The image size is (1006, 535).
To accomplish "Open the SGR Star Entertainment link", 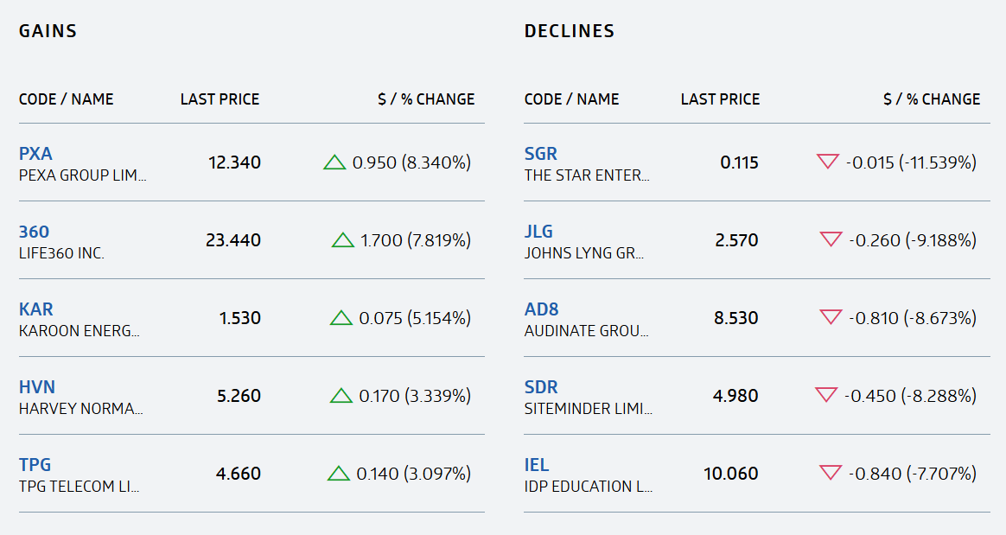I will tap(541, 154).
